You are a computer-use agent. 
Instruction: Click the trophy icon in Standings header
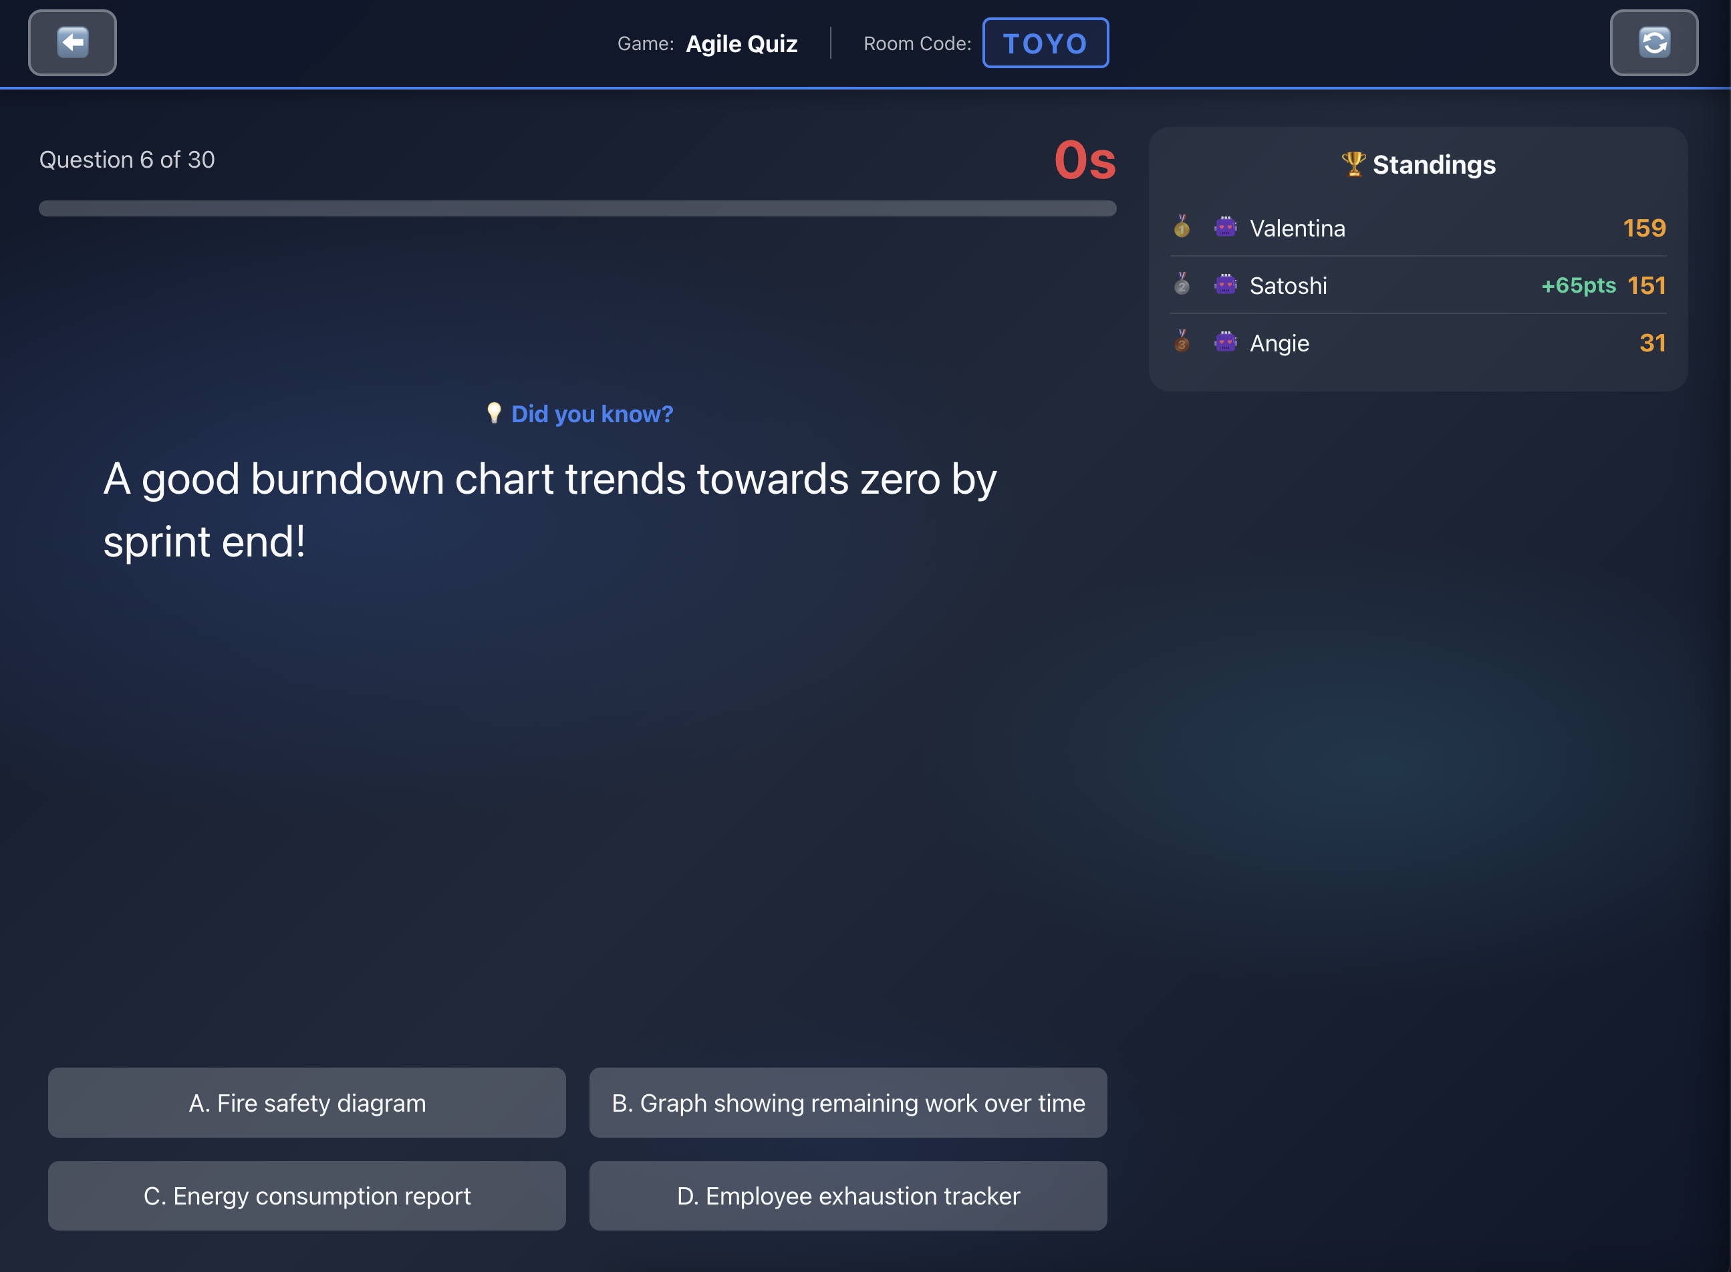point(1353,164)
